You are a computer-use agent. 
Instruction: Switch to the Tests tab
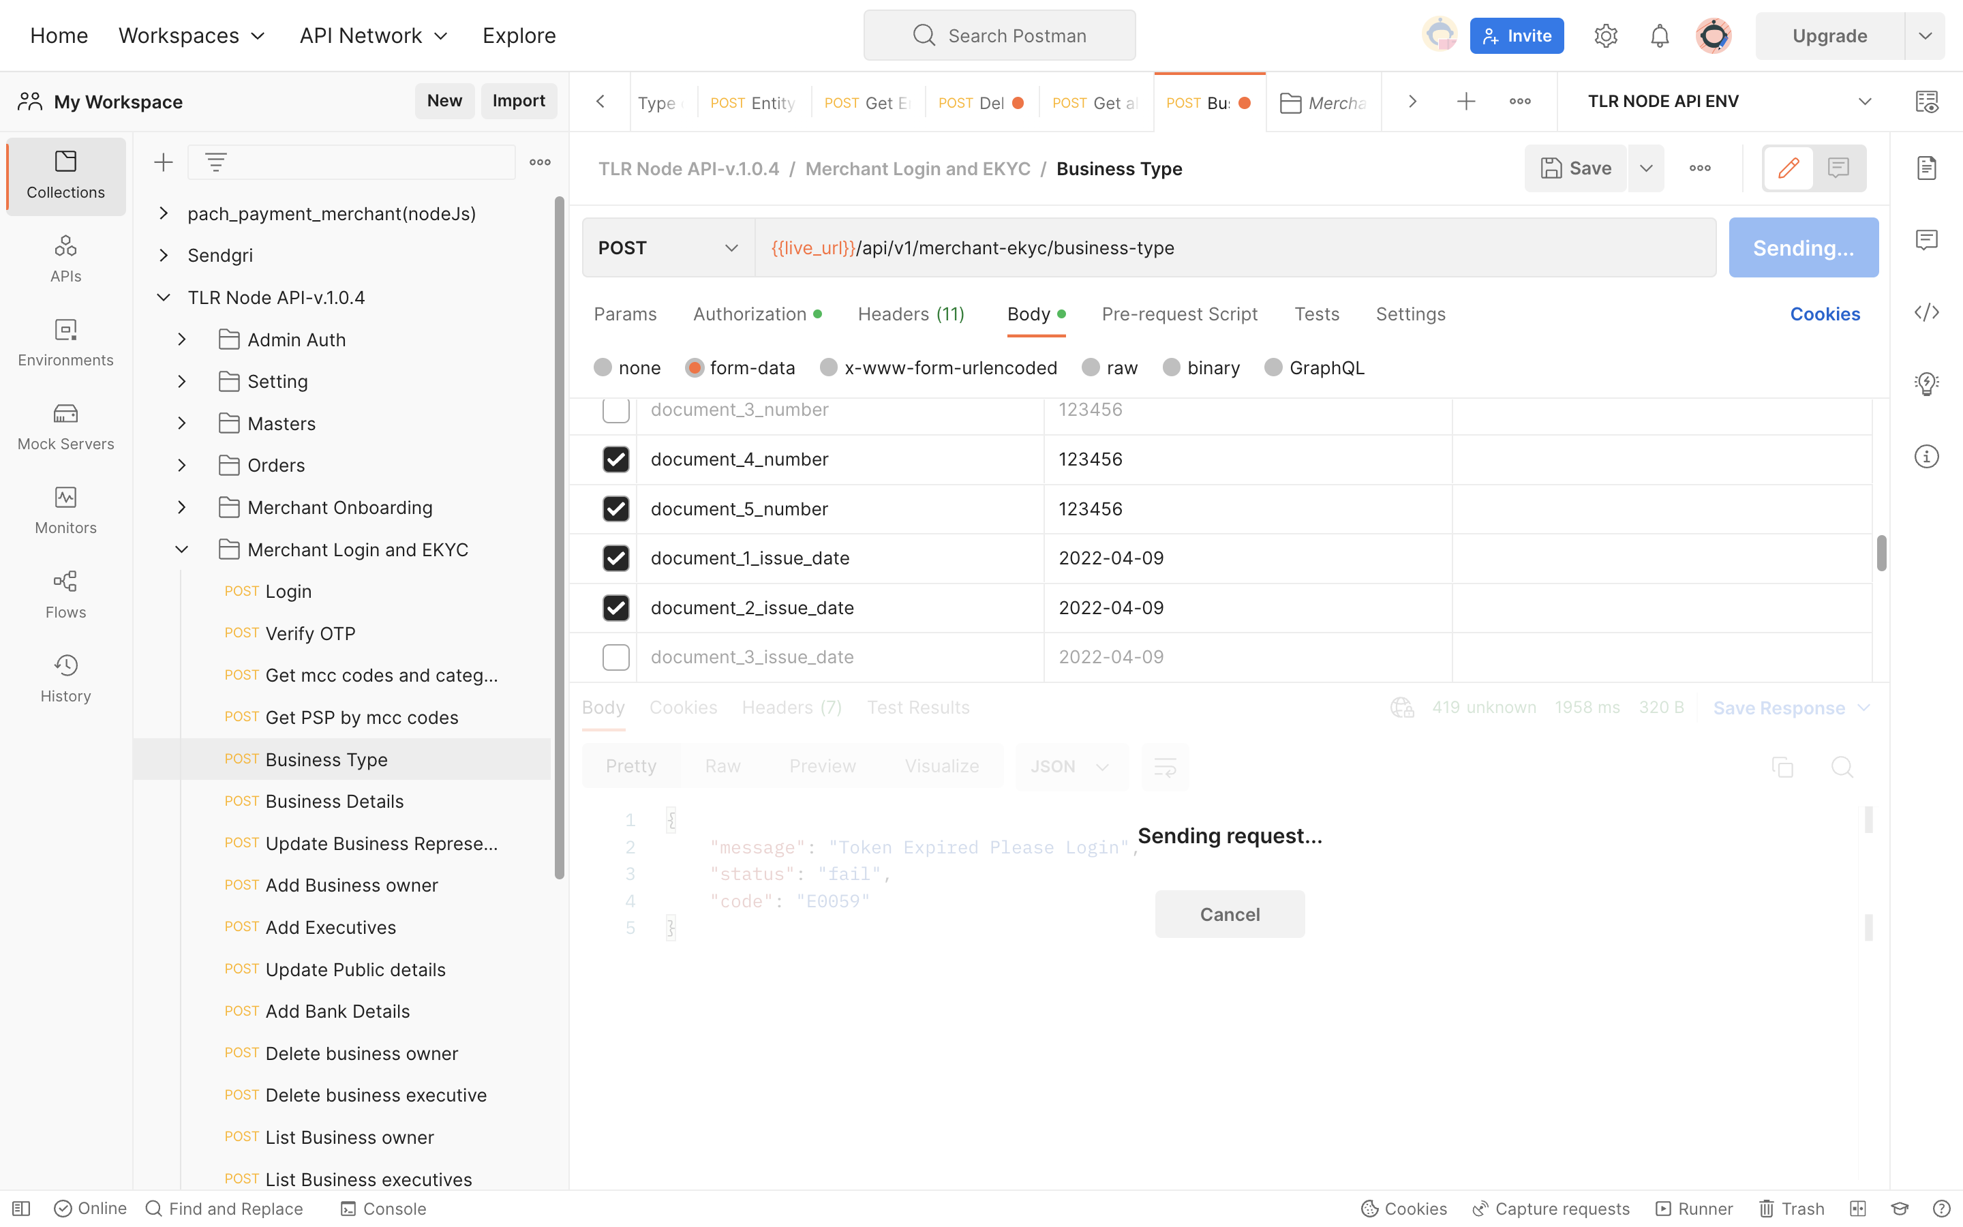[x=1317, y=314]
